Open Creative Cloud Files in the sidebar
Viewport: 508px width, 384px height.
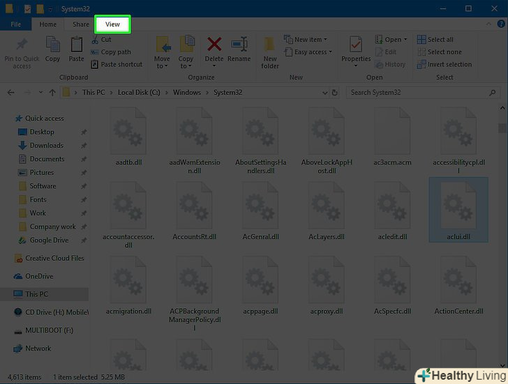coord(50,259)
